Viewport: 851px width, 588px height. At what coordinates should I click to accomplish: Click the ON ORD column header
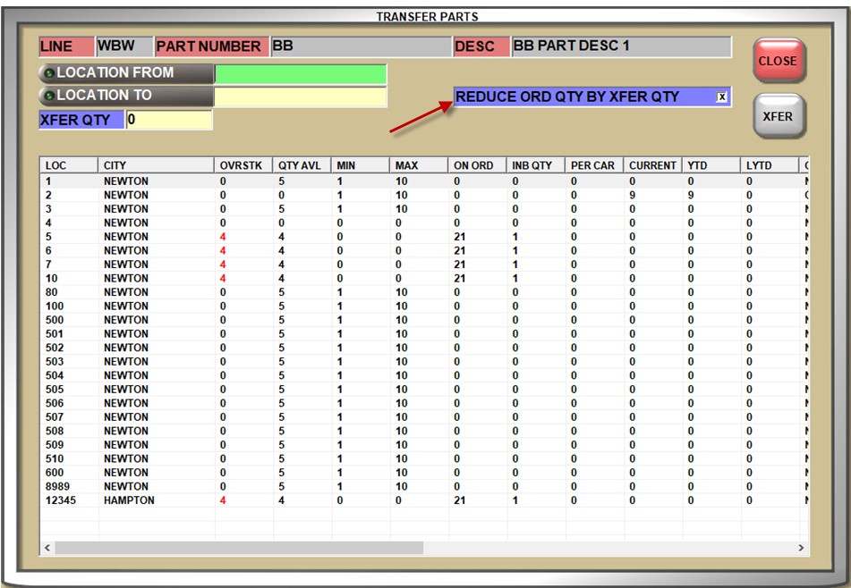click(476, 165)
